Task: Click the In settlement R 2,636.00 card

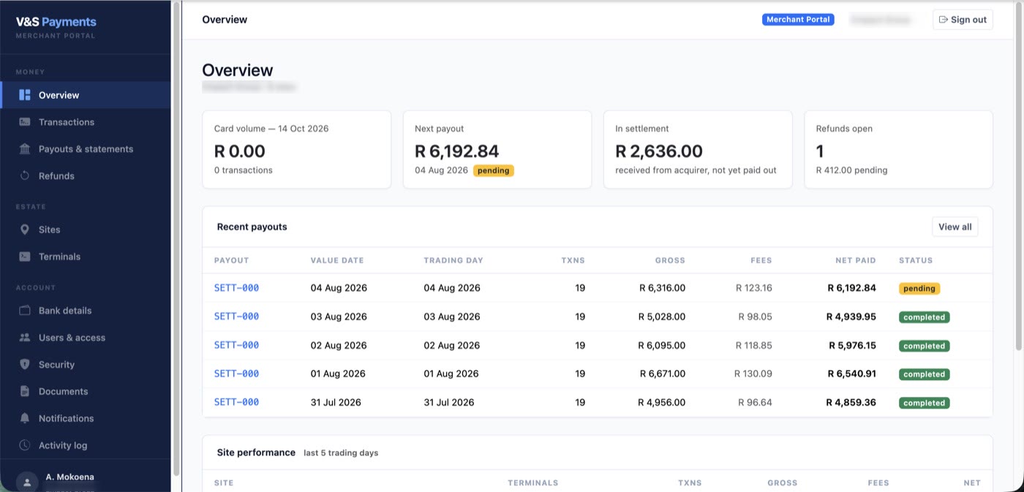Action: click(x=698, y=149)
